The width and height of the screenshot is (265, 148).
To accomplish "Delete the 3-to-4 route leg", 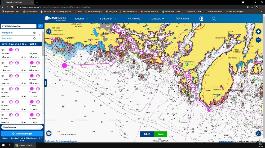I will point(3,89).
